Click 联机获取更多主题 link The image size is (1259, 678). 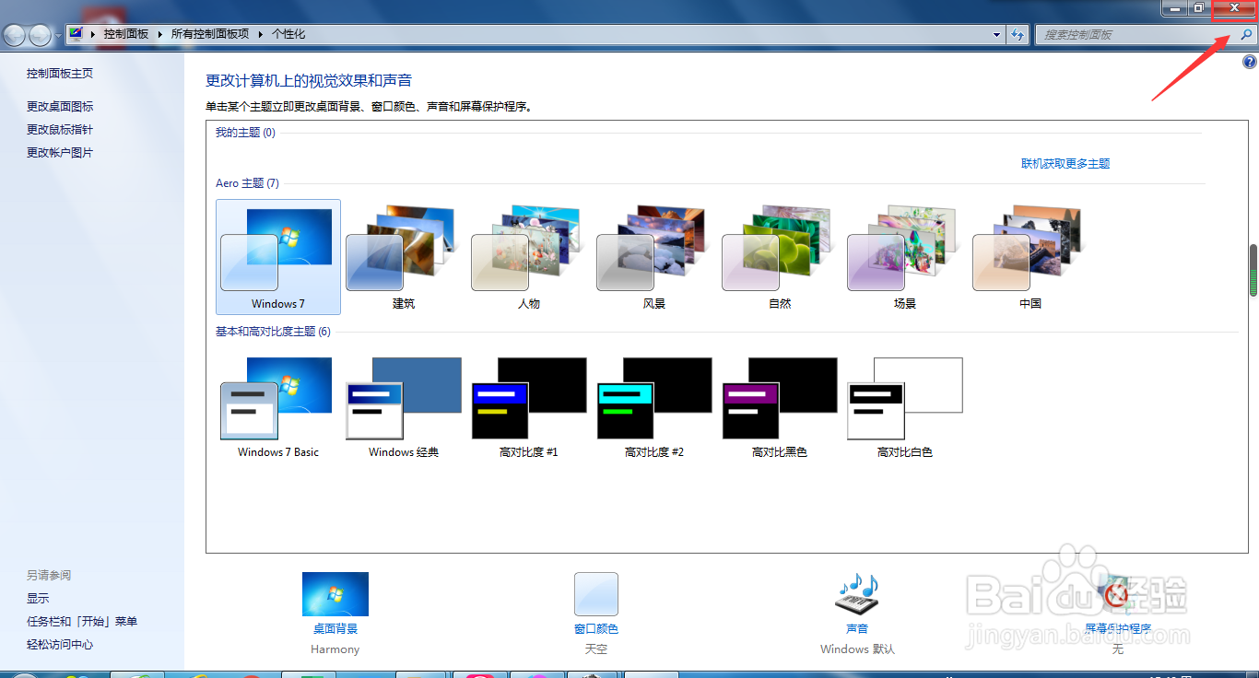pos(1065,164)
